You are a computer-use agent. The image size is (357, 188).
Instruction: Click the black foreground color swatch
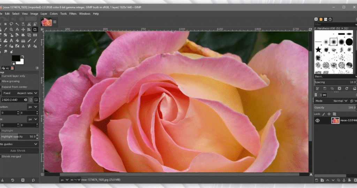(15, 58)
